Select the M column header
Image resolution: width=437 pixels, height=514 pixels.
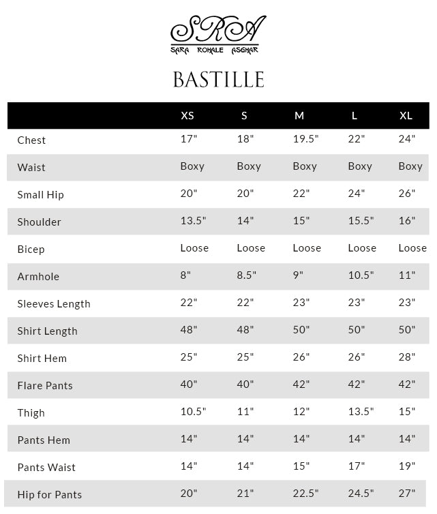click(299, 116)
